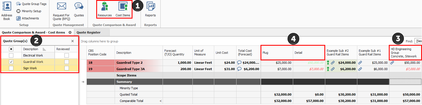Click link icon on Example Sub #2 $6,200.00
The width and height of the screenshot is (422, 105).
tap(333, 69)
